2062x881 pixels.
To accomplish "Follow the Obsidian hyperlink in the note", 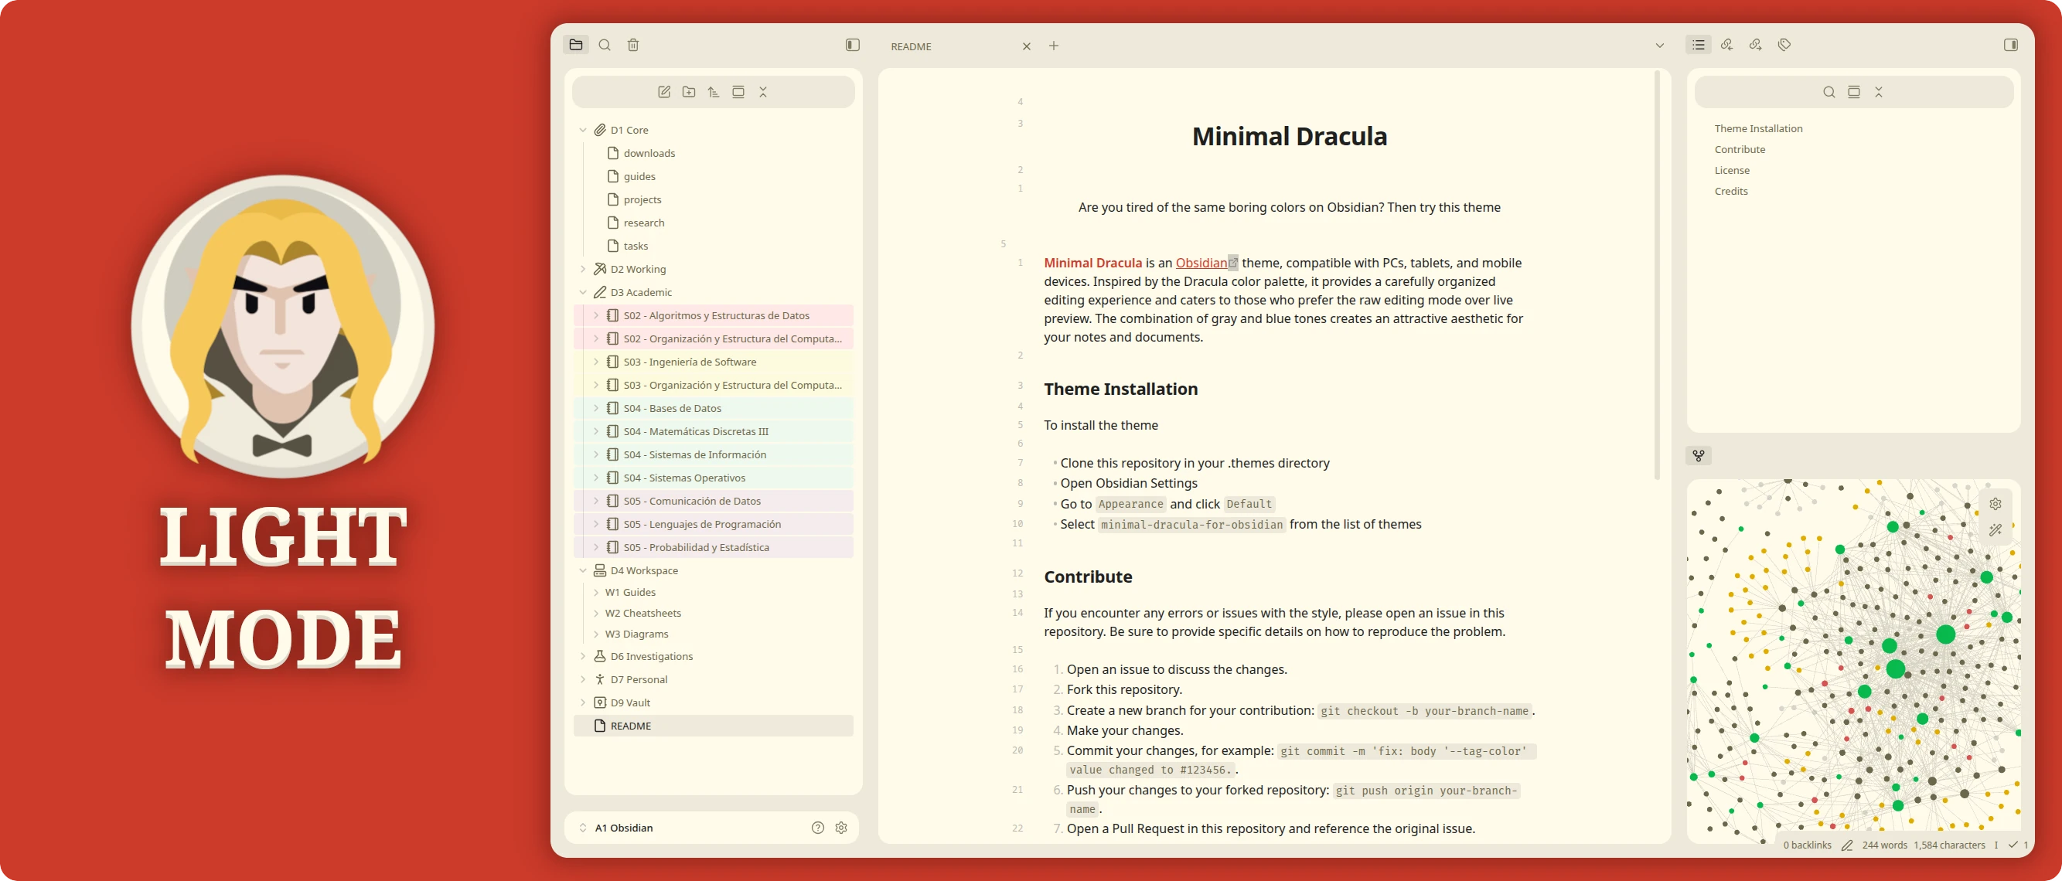I will click(x=1201, y=264).
